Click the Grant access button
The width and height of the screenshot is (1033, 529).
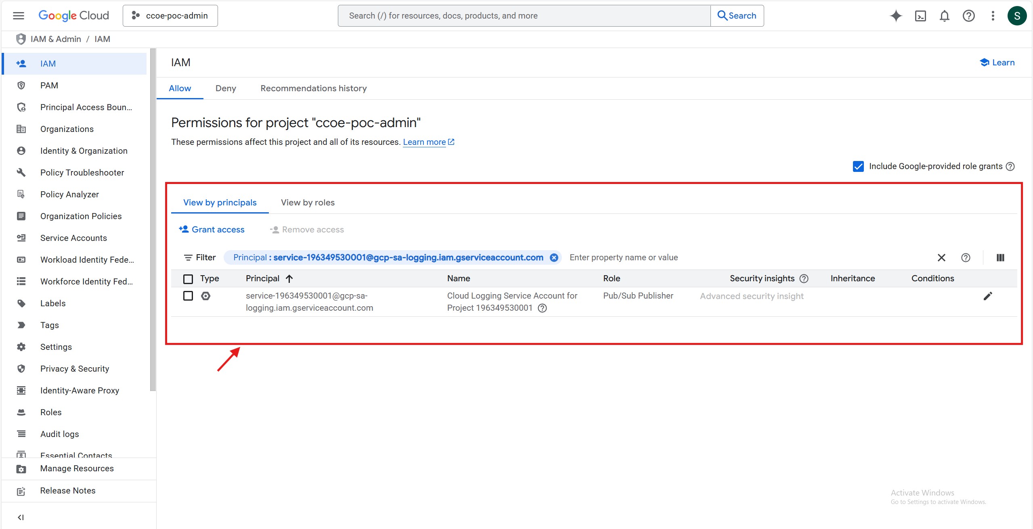coord(212,230)
